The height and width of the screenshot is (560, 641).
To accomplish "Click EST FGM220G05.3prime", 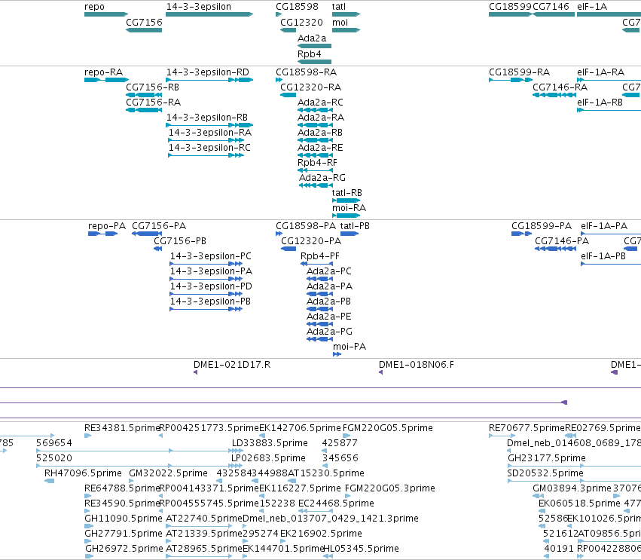I will point(390,488).
